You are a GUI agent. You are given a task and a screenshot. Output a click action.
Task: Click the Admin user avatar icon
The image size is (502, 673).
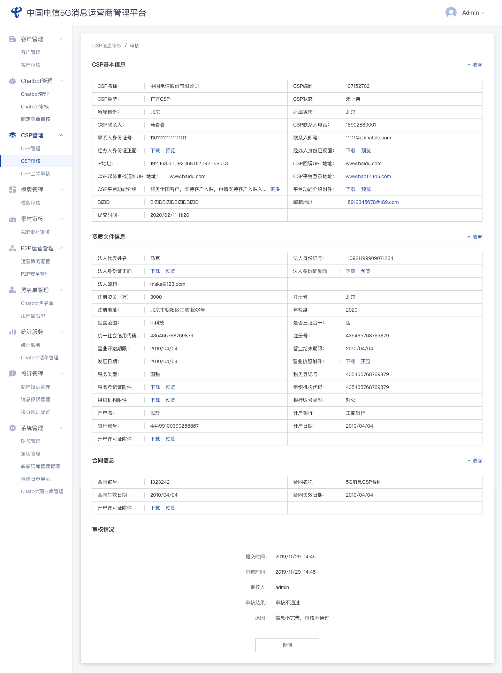451,13
